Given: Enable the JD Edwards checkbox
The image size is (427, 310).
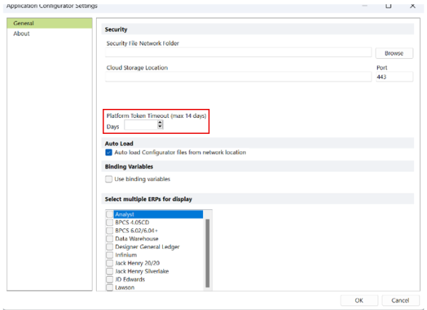Looking at the screenshot, I should (109, 279).
